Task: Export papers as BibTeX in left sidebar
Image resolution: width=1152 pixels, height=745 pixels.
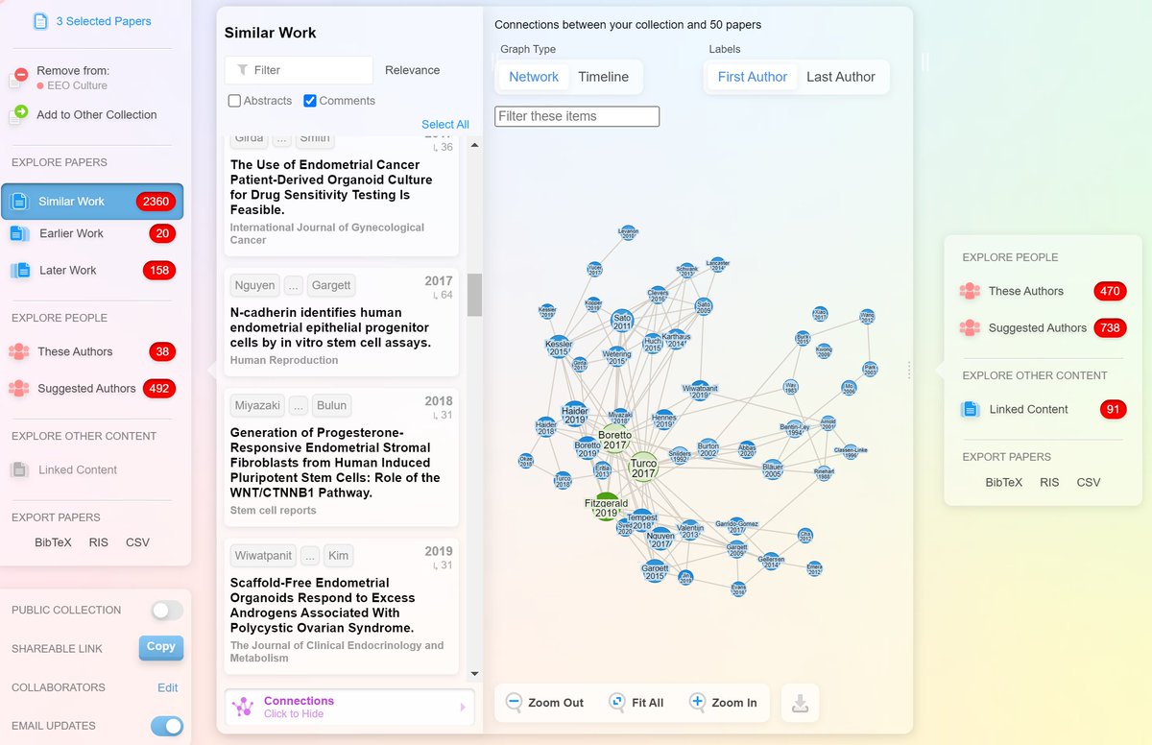Action: [53, 542]
